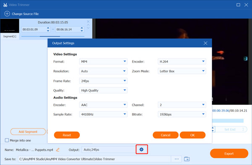Remove Segment[1] with its X icon

coord(88,21)
